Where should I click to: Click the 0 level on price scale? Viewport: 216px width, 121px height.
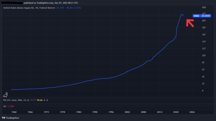pyautogui.click(x=203, y=90)
